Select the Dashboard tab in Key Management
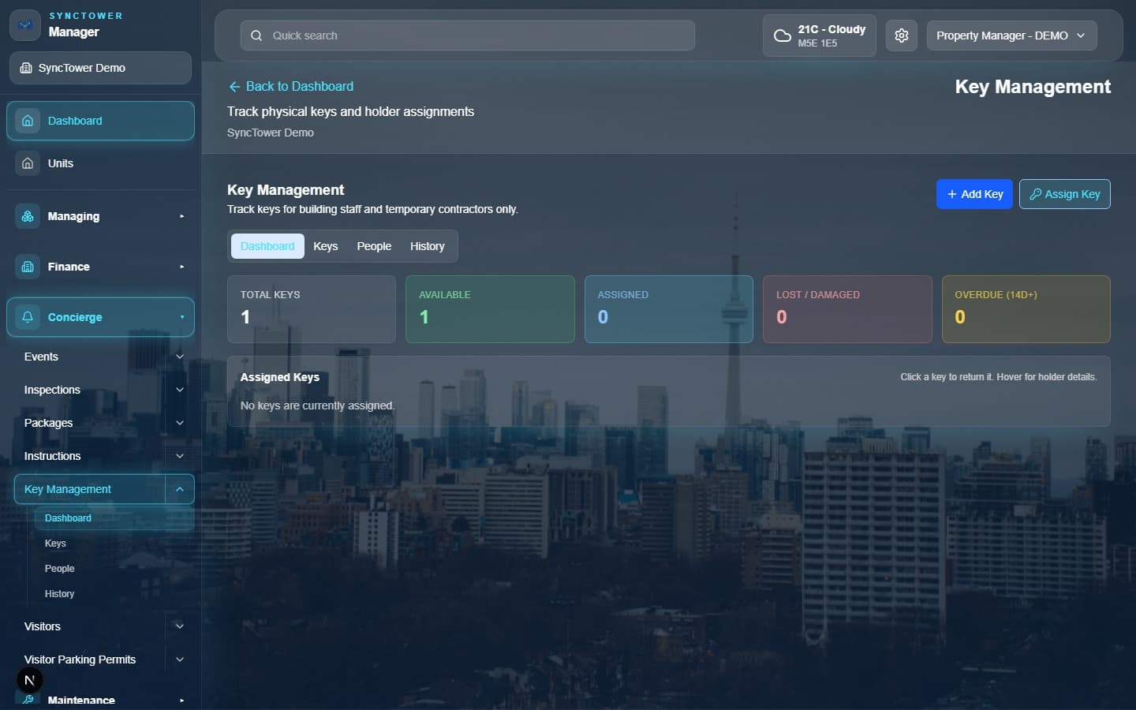 coord(267,246)
